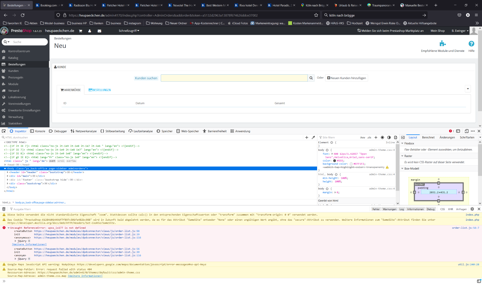Click the shopping cart icon in PrestaShop header
The height and width of the screenshot is (291, 482).
[x=81, y=31]
